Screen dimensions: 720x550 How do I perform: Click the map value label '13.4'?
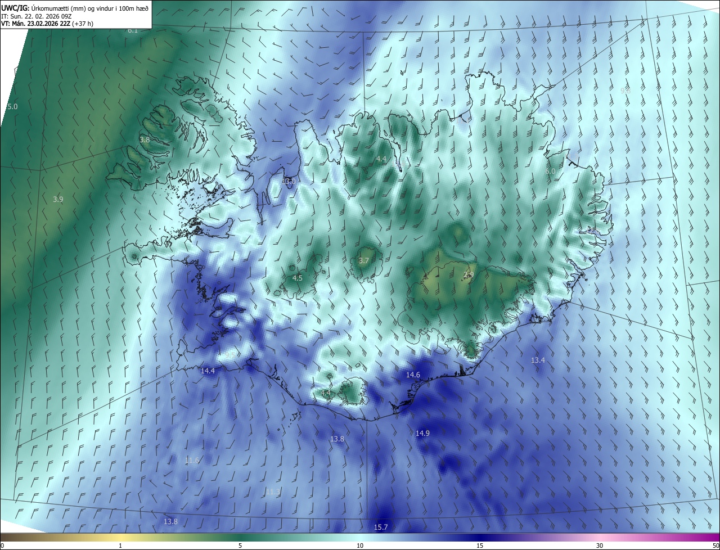[x=538, y=360]
